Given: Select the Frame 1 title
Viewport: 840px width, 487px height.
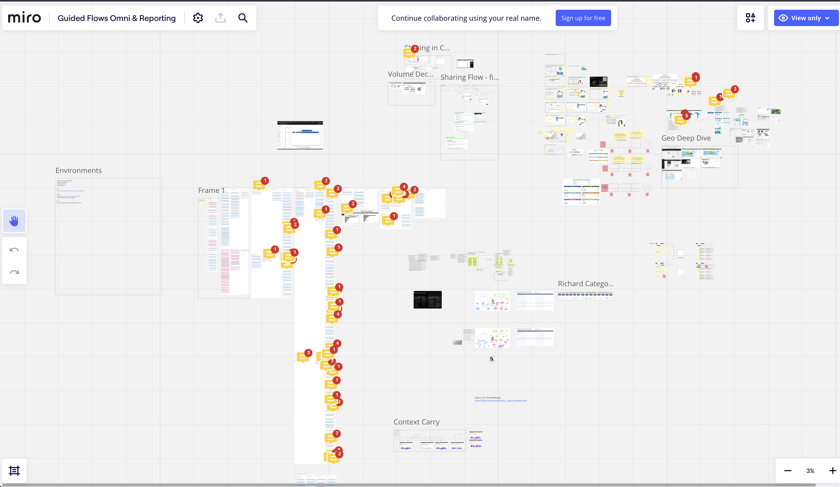Looking at the screenshot, I should point(211,190).
